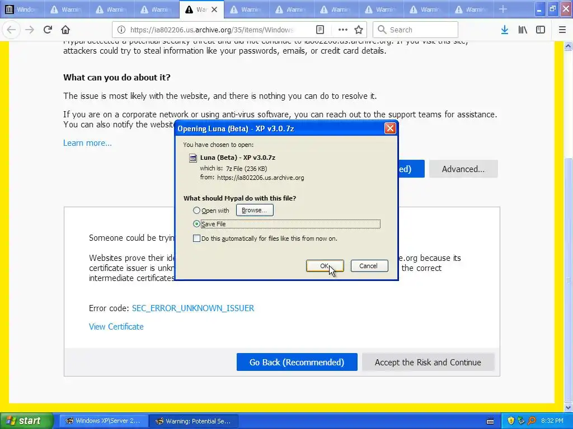This screenshot has height=429, width=573.
Task: Close the active Warning tab
Action: tap(214, 9)
